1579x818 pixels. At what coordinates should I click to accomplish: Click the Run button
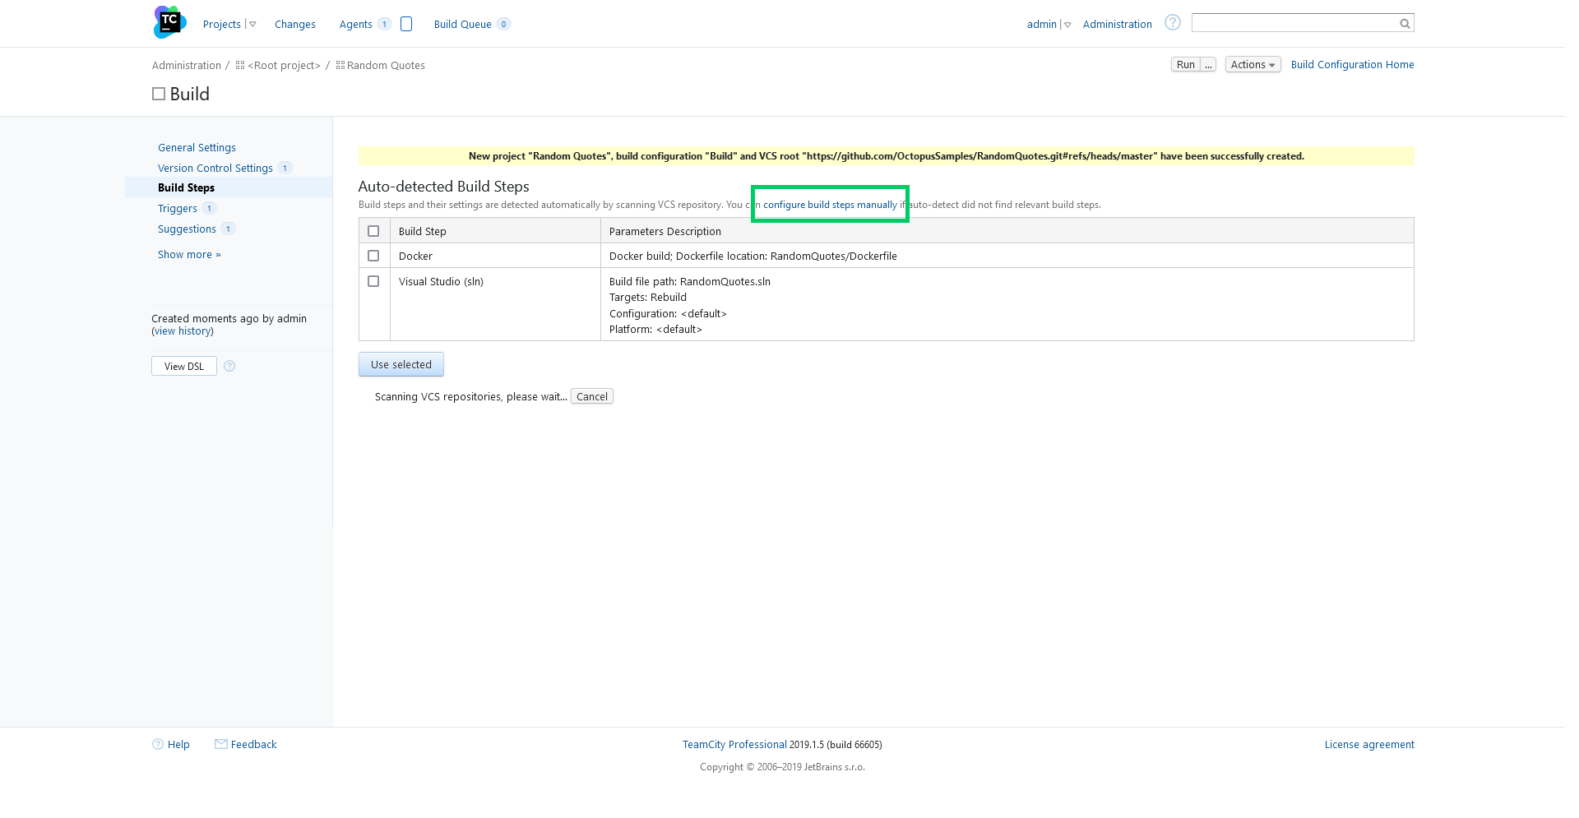1185,65
